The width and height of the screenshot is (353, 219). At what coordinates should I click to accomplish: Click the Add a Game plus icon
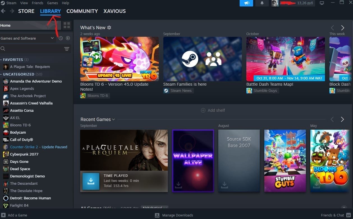(3, 215)
